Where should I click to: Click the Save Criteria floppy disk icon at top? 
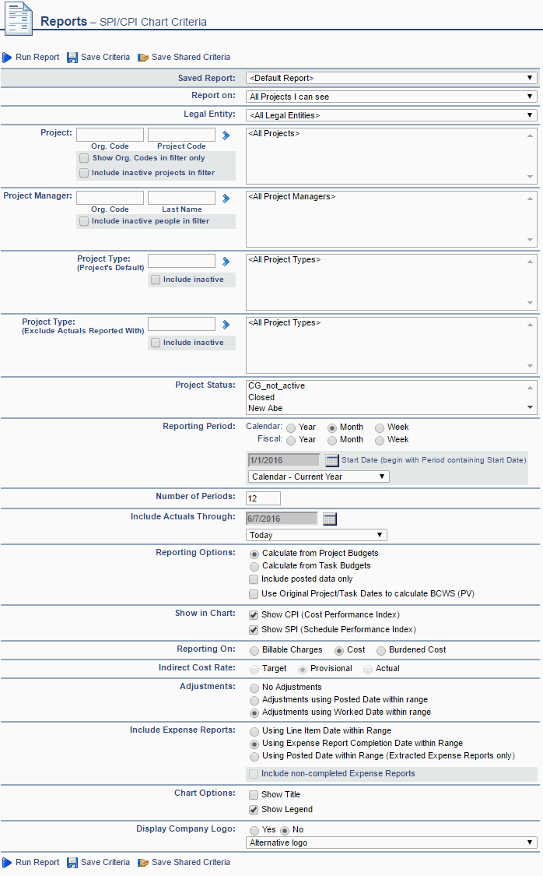(72, 58)
